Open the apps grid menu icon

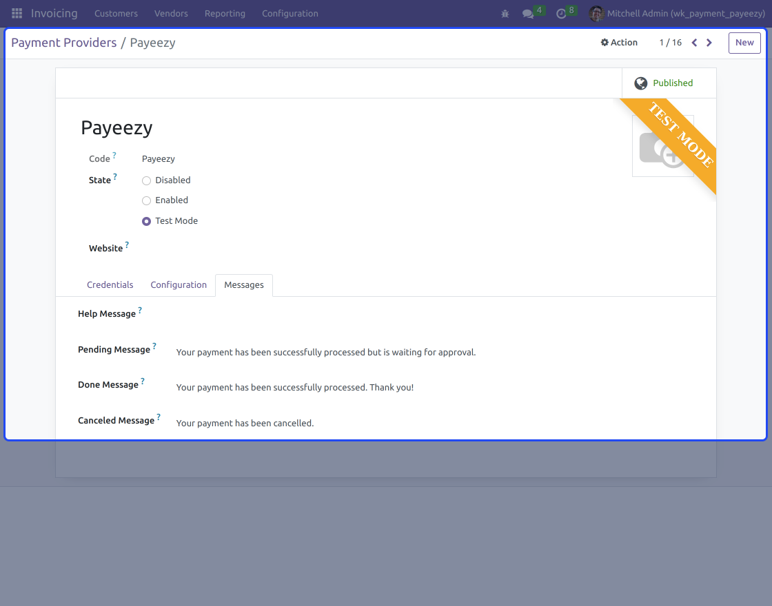click(17, 13)
